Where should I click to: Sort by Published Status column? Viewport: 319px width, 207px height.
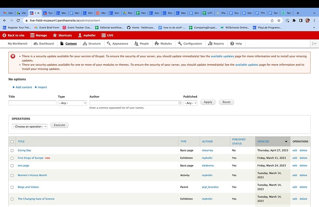pyautogui.click(x=239, y=141)
